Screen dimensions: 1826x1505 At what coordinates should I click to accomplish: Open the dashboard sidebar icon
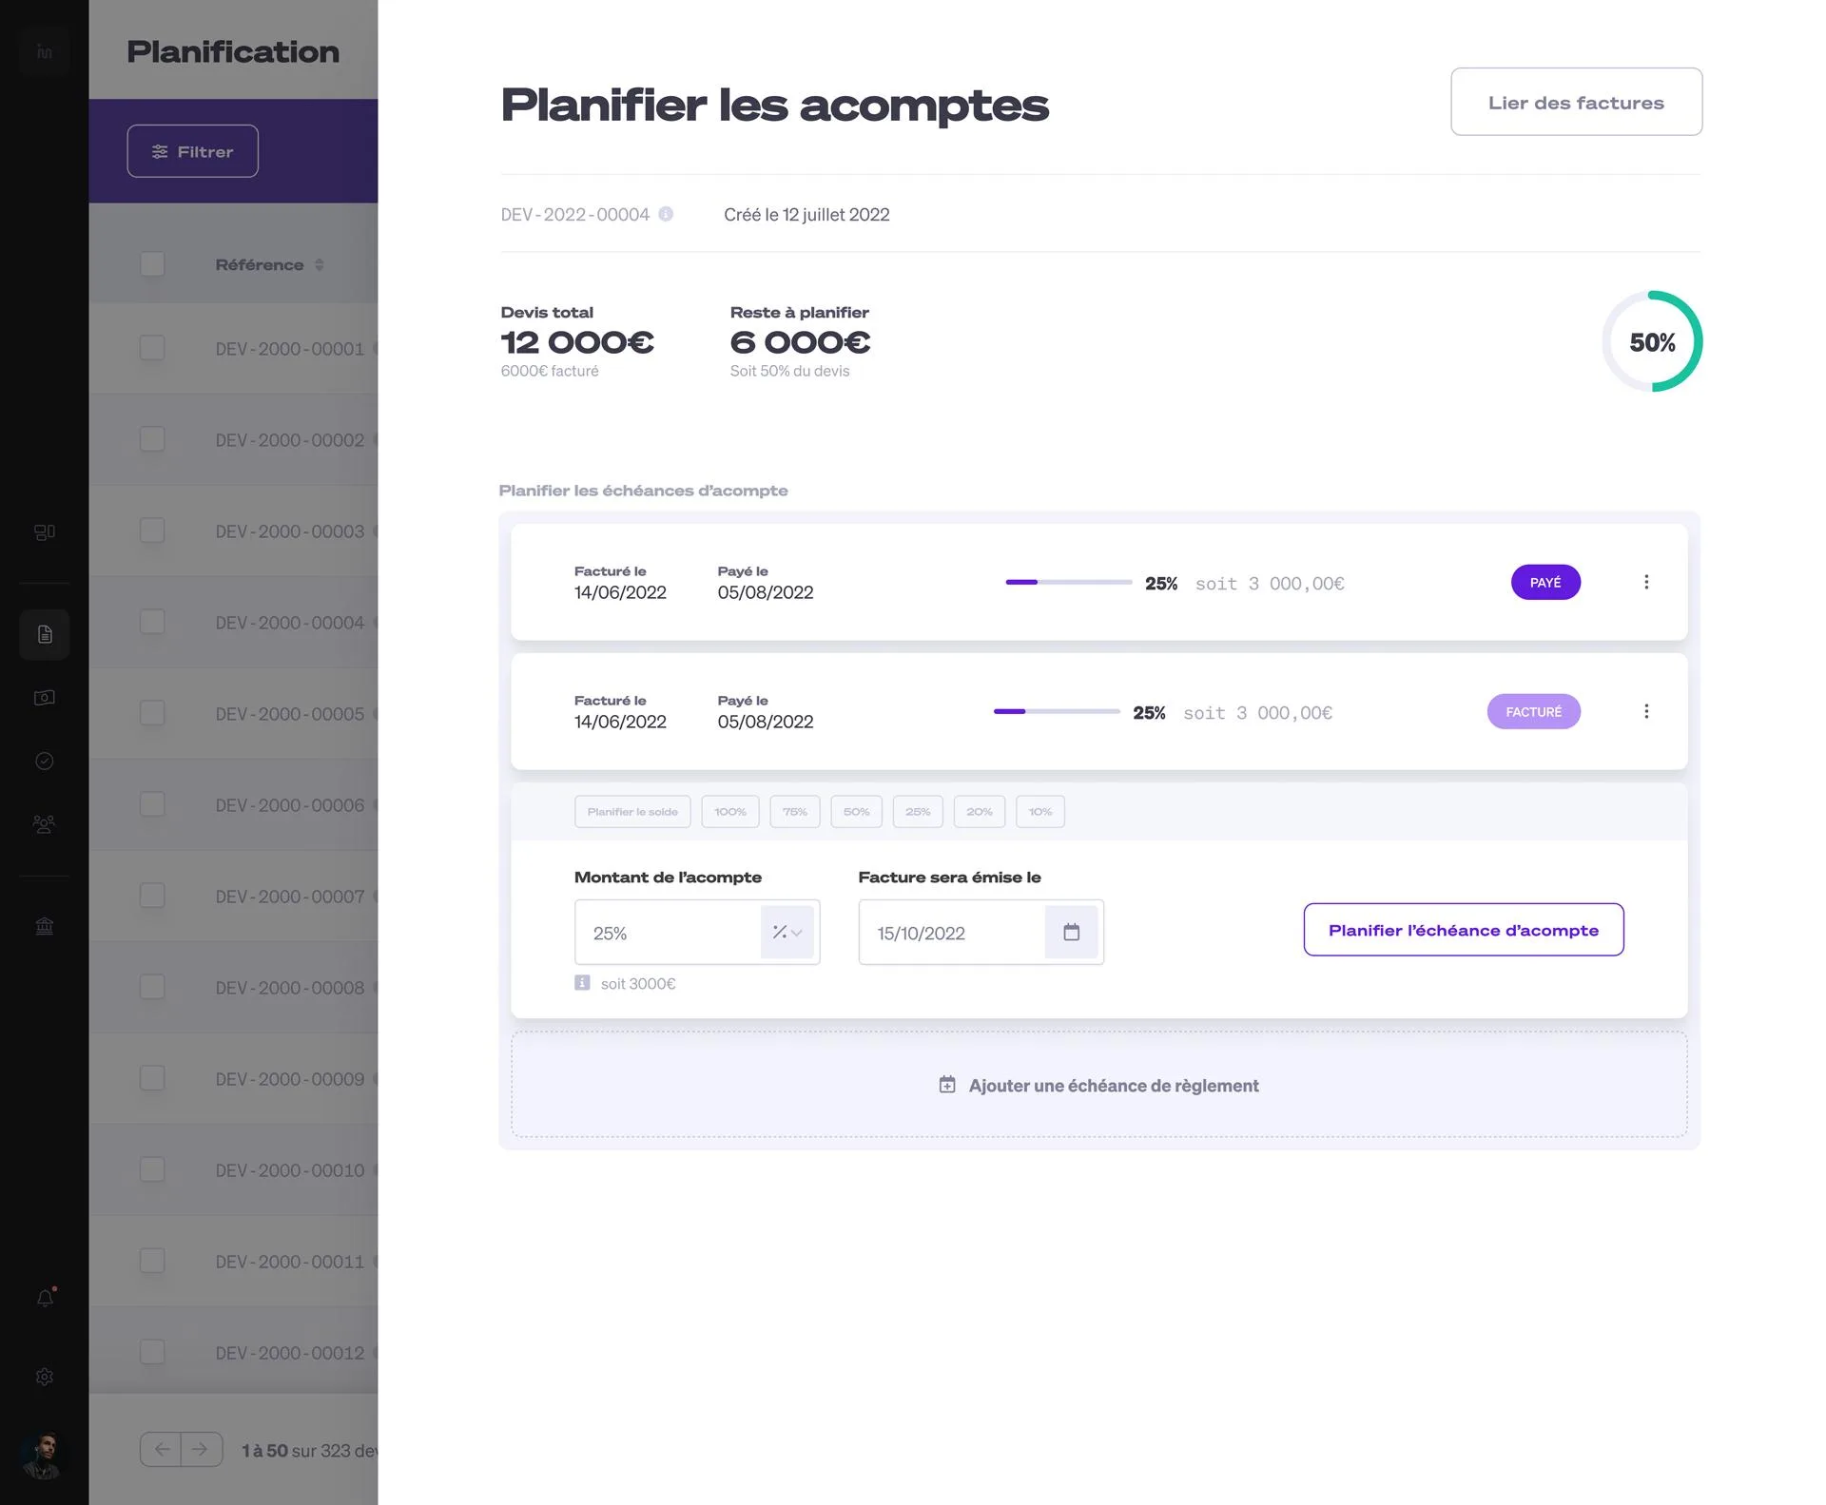pos(45,532)
